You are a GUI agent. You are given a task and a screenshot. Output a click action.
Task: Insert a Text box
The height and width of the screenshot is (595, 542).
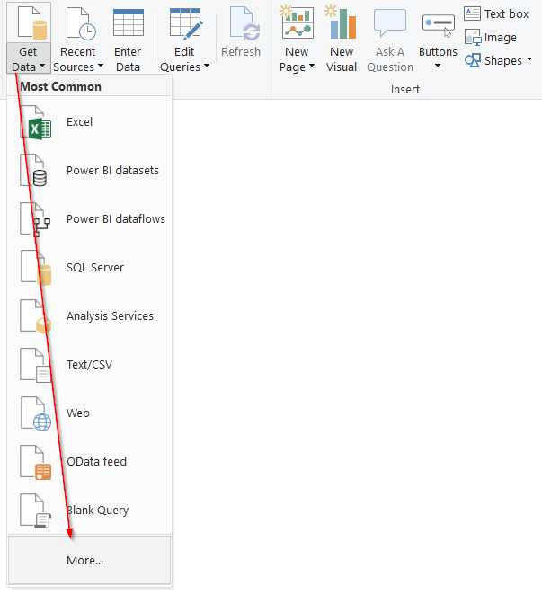(496, 14)
